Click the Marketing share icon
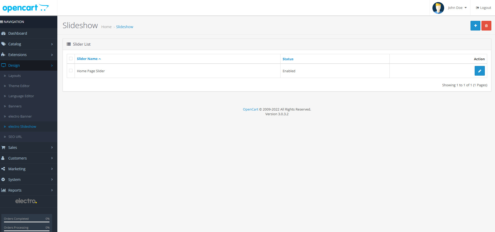The height and width of the screenshot is (232, 495). (x=3, y=169)
